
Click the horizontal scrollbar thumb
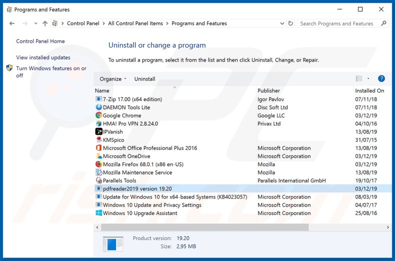tap(205, 227)
